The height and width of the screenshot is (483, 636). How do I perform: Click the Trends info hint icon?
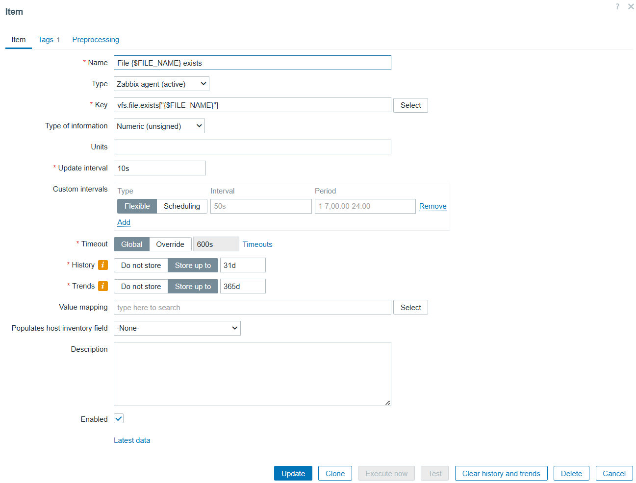[102, 286]
